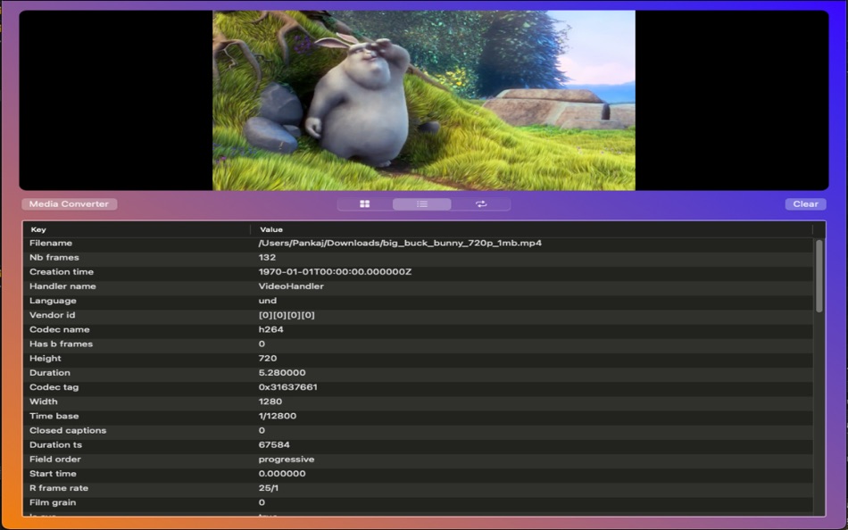
Task: Open the convert/repeat arrows segment
Action: (481, 204)
